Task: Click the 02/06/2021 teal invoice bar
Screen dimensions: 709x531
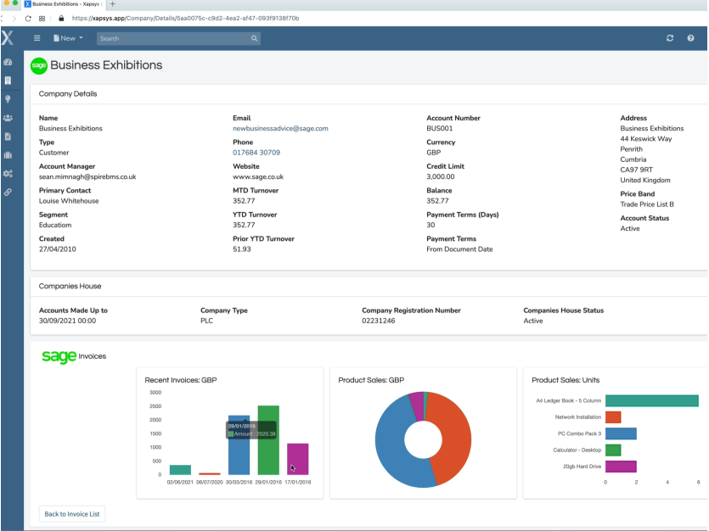Action: pos(180,470)
